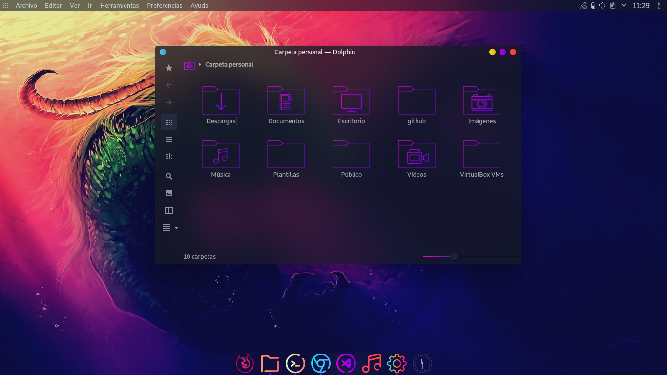The height and width of the screenshot is (375, 667).
Task: Switch to icons view mode
Action: [169, 122]
